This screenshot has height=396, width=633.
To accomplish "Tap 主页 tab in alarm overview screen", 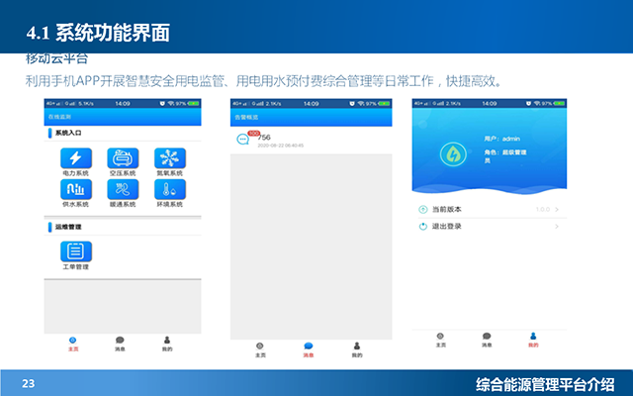I will click(260, 349).
